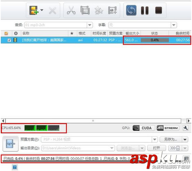The image size is (192, 171).
Task: Open the 浏览 button dropdown arrow
Action: pos(142,148)
